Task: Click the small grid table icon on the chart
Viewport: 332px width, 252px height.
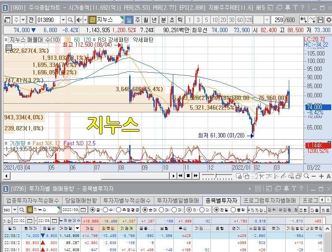Action: tap(9, 48)
